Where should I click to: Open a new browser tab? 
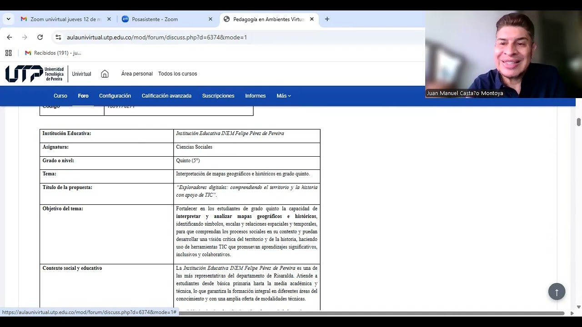point(327,19)
